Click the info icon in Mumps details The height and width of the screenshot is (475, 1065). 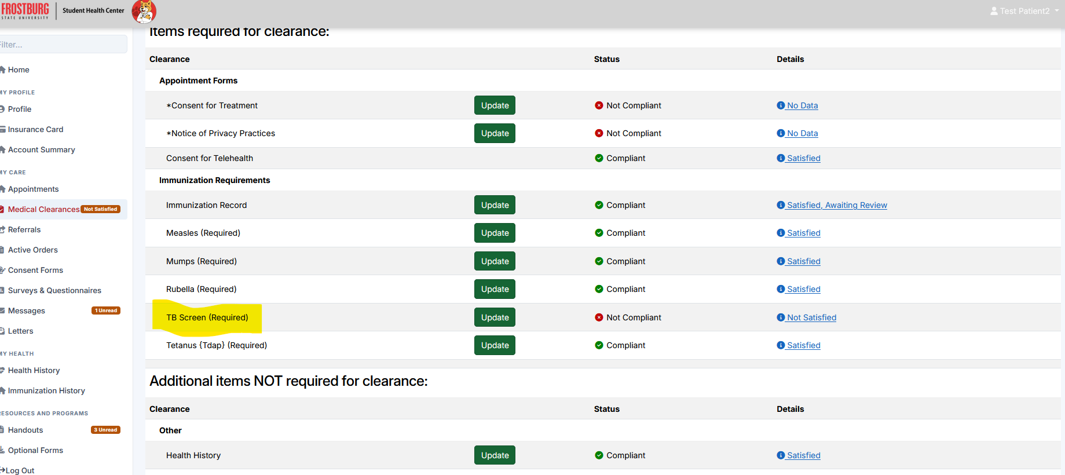click(x=781, y=261)
